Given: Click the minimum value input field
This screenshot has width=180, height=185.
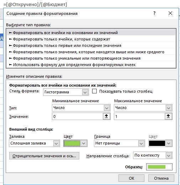Looking at the screenshot, I should point(78,116).
